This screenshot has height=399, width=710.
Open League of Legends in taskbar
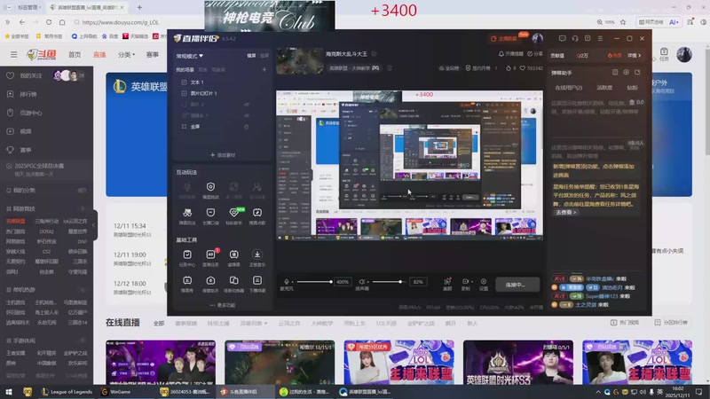click(x=67, y=392)
